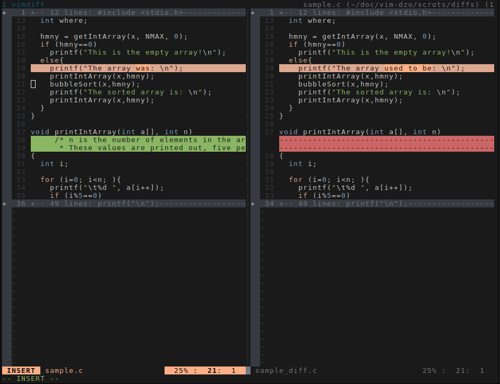
Task: Click 'int where;' on line 13 in right pane
Action: [312, 21]
